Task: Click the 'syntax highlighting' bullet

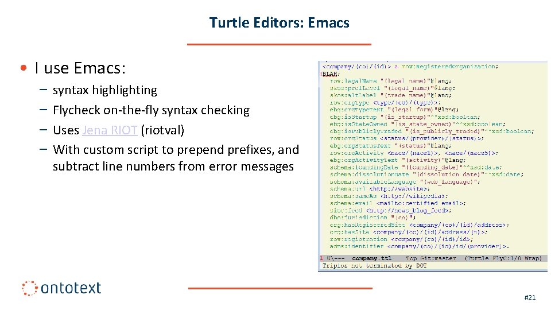Action: (x=105, y=90)
